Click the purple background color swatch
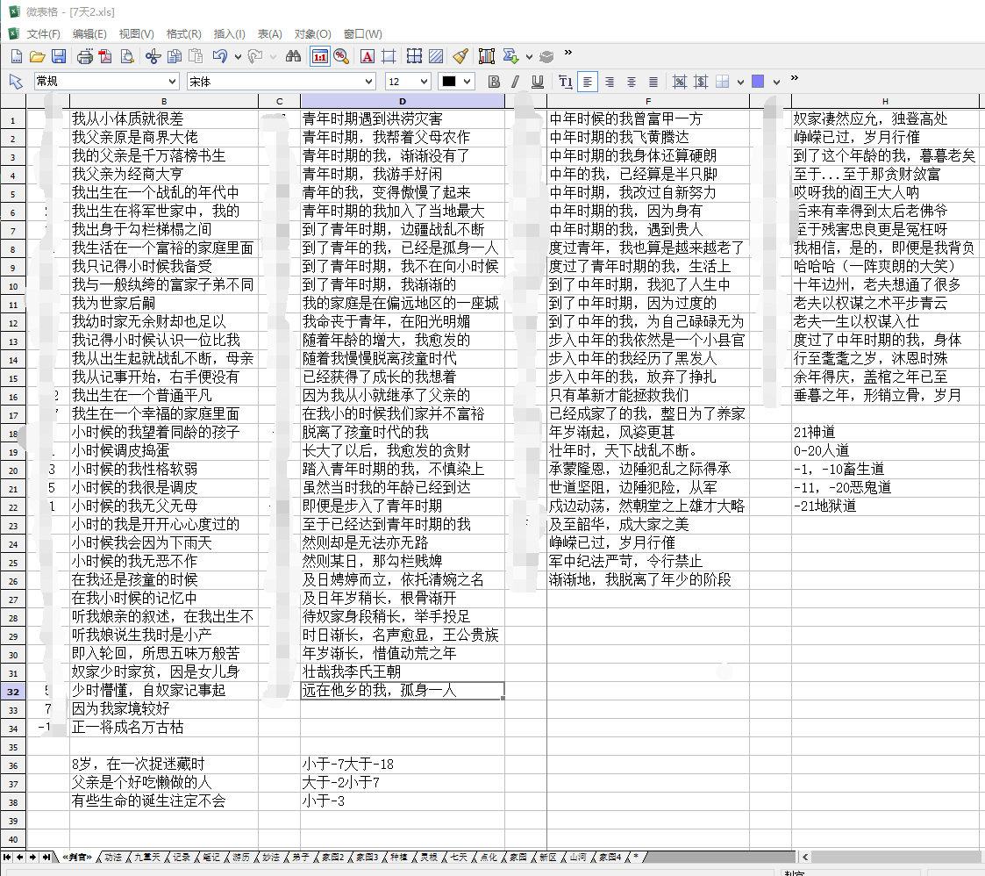This screenshot has height=876, width=985. 758,82
